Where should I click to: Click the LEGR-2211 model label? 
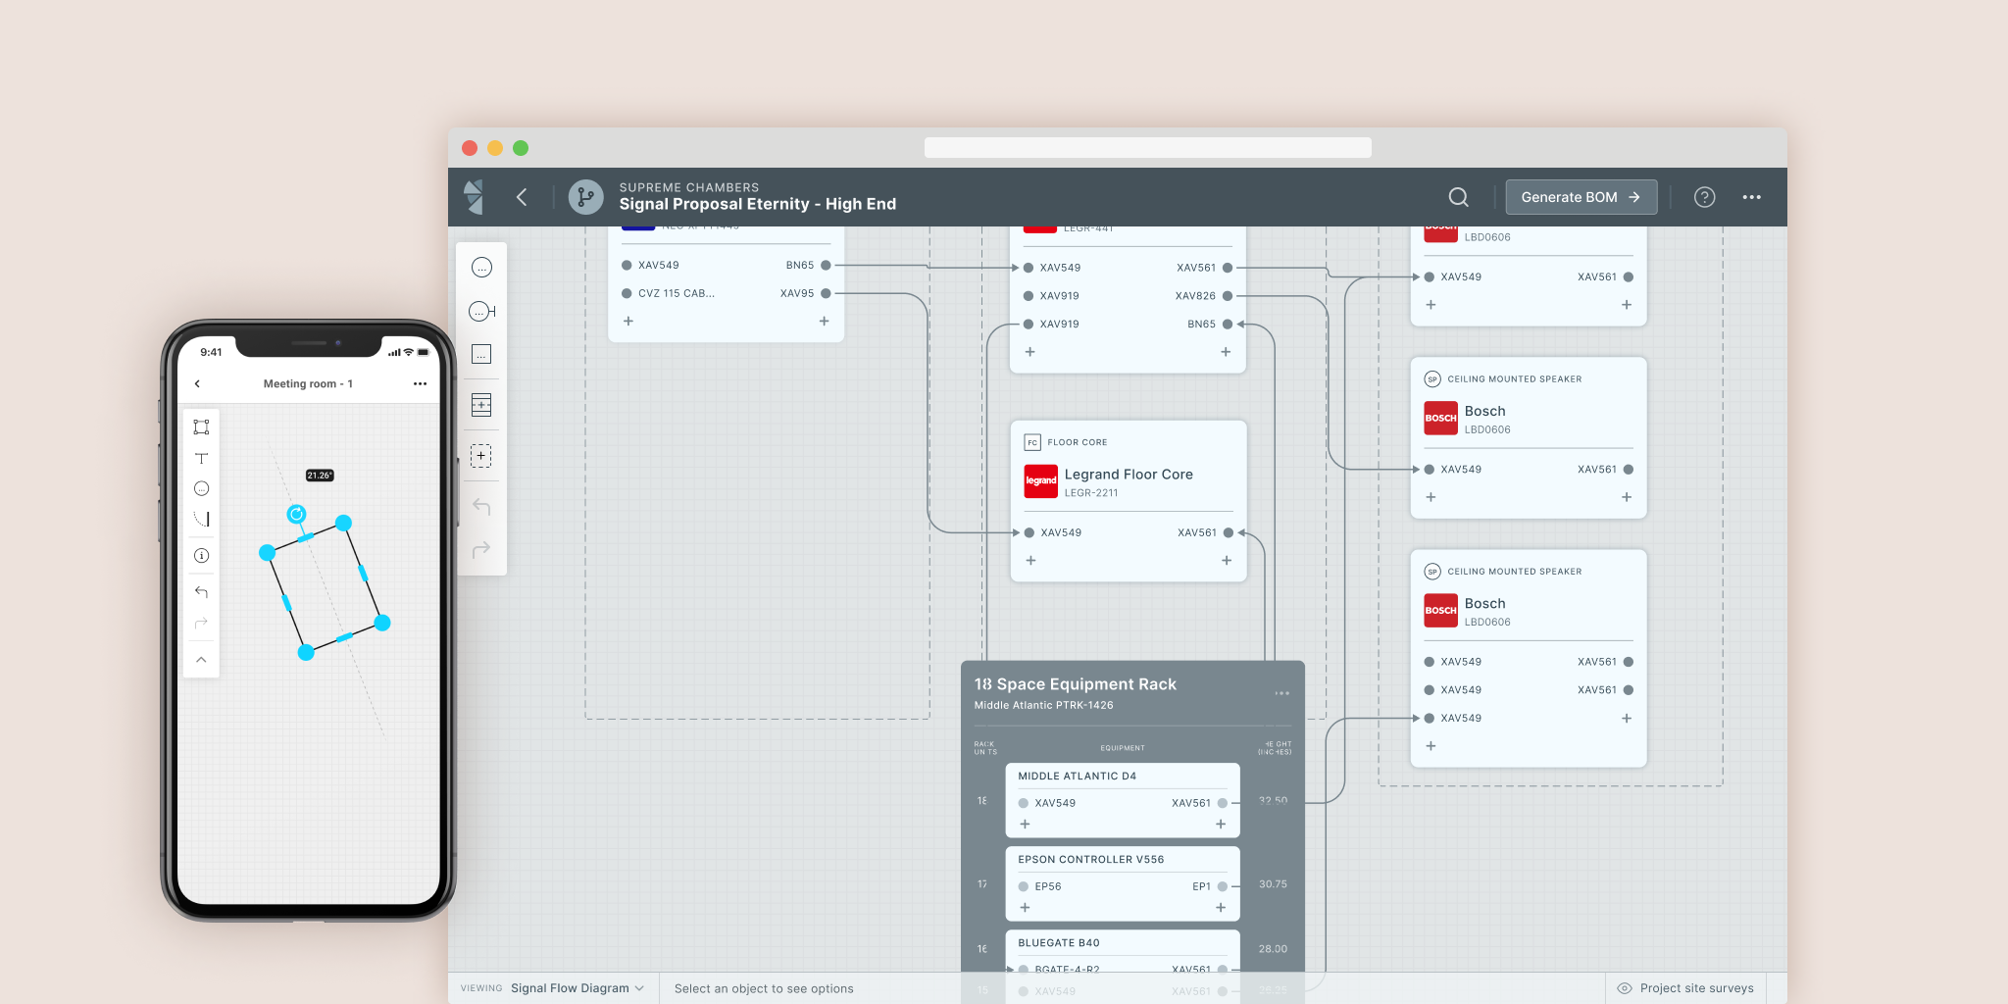[x=1091, y=493]
